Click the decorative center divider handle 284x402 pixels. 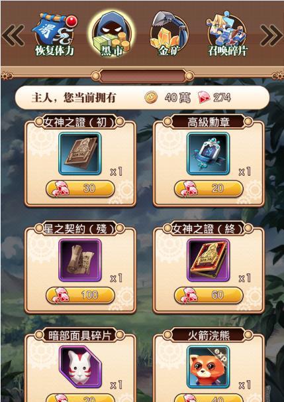coord(142,76)
